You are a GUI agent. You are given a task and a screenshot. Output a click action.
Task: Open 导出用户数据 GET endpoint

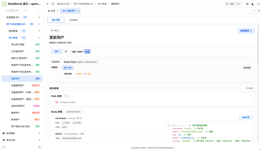click(22, 44)
